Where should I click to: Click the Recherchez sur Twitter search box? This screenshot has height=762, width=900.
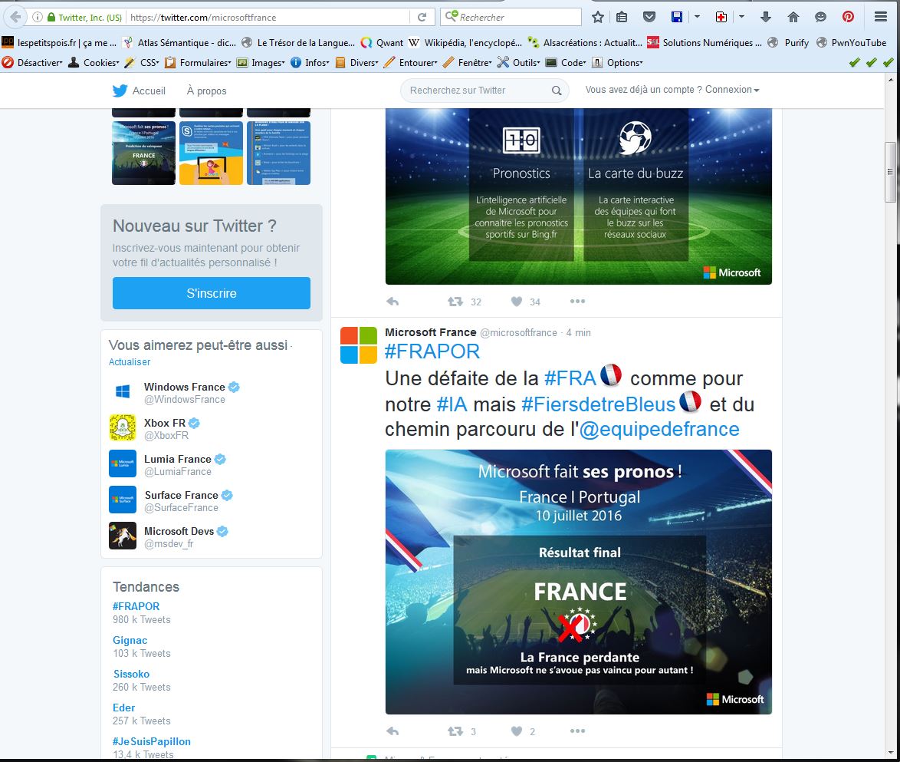(484, 91)
